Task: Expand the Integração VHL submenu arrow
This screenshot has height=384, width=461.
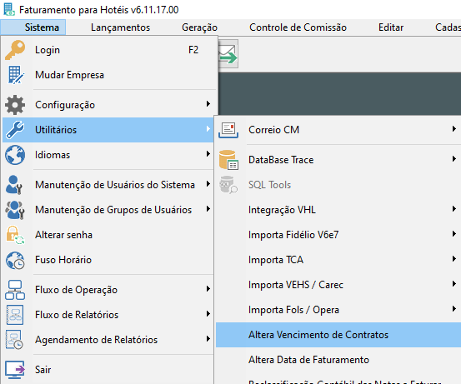Action: 454,209
